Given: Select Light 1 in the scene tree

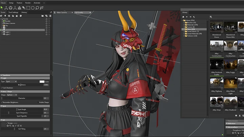Looking at the screenshot, I should (x=7, y=32).
